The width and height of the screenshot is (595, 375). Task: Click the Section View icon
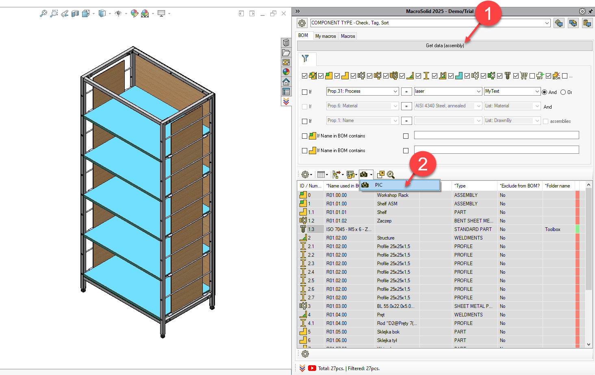click(x=75, y=13)
